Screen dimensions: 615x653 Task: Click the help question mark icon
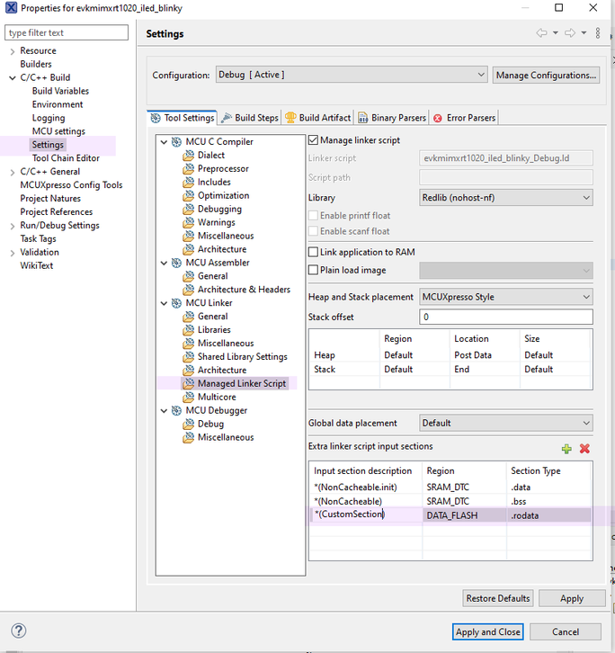click(x=18, y=631)
